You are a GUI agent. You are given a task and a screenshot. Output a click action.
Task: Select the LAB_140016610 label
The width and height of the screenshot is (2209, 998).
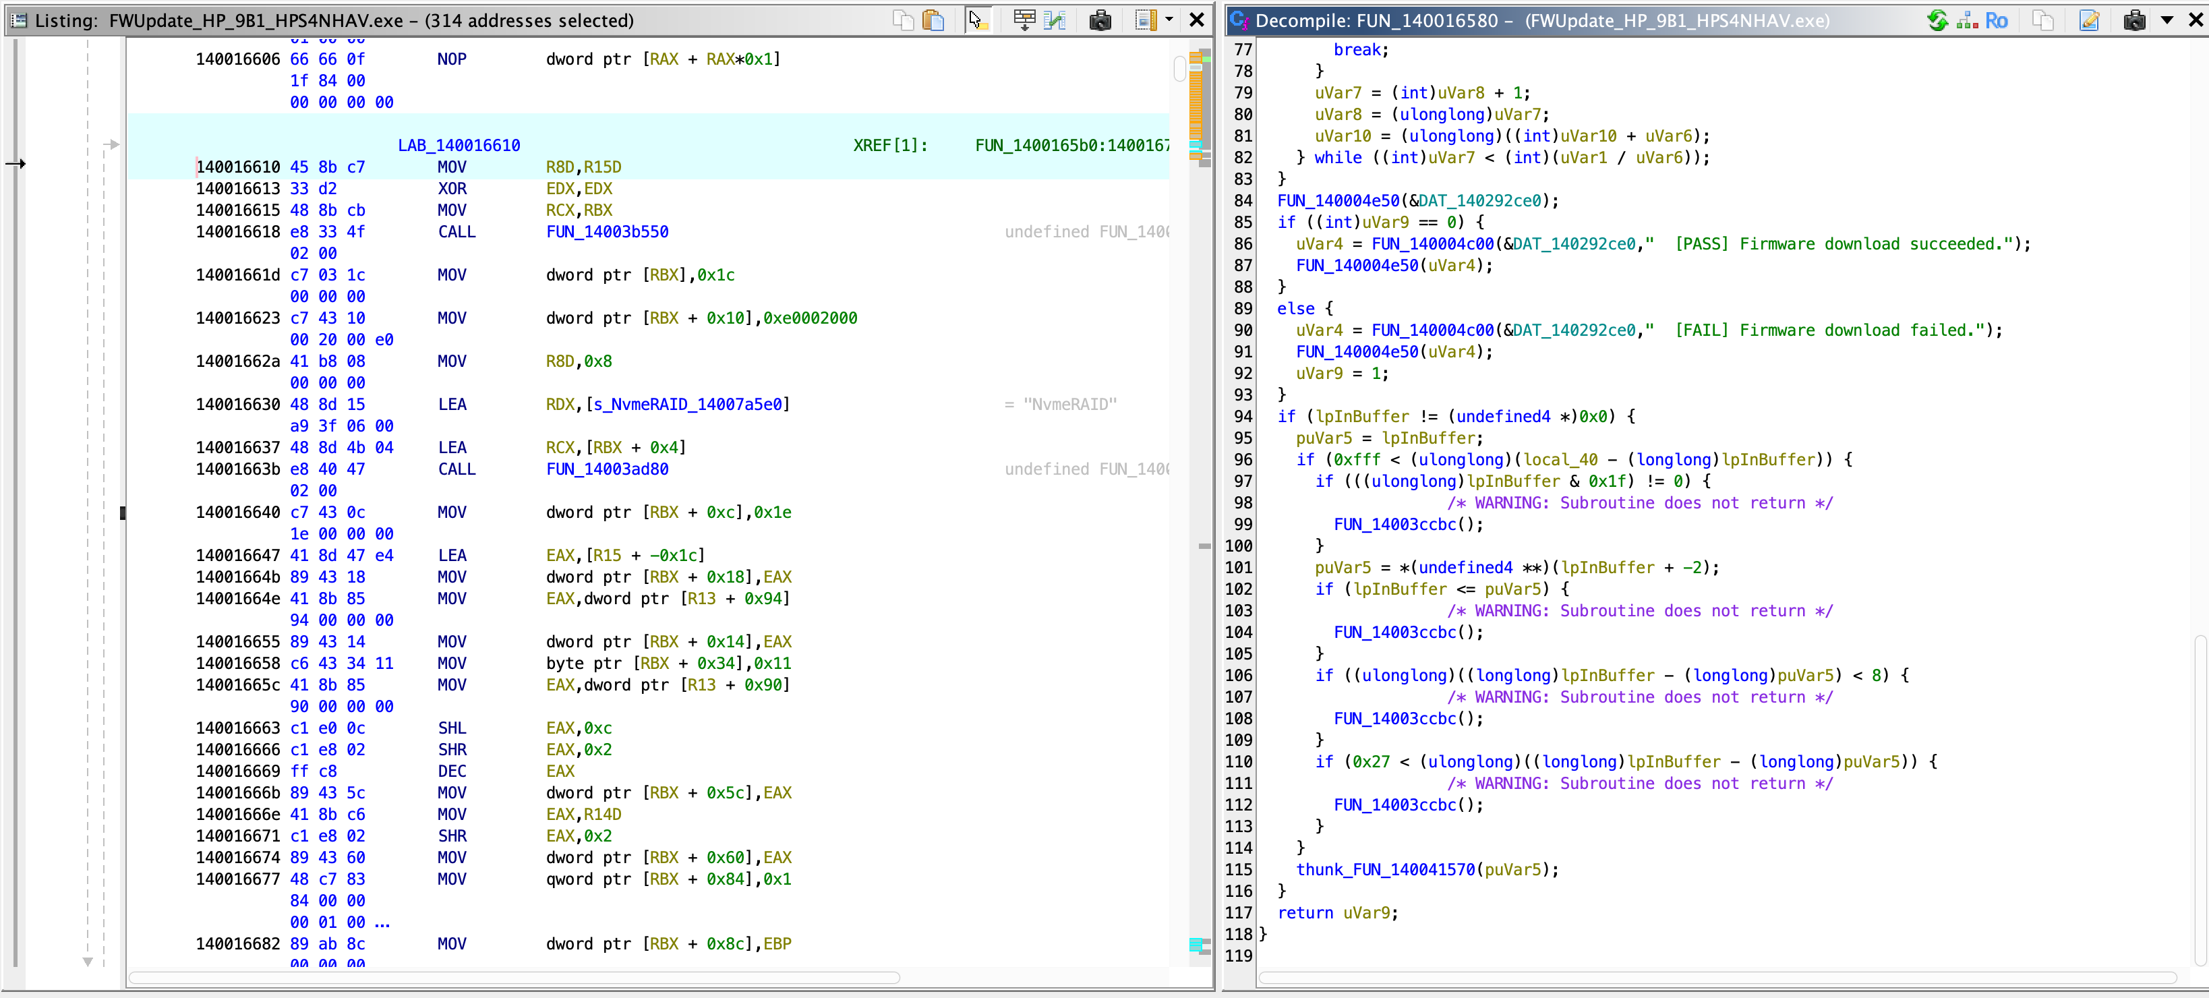[x=459, y=145]
